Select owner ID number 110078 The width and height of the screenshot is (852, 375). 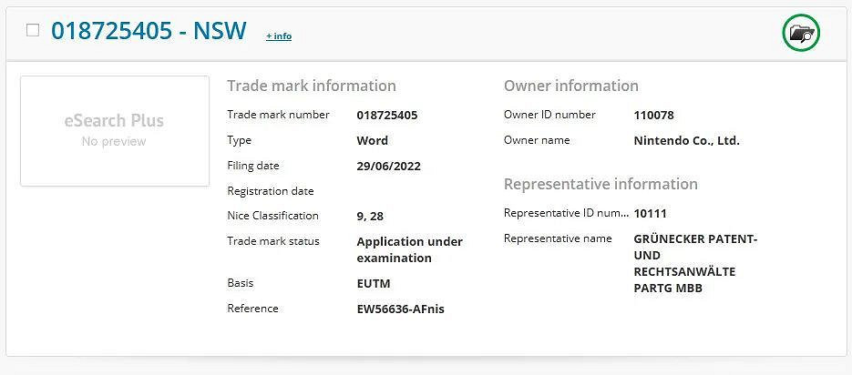tap(653, 116)
